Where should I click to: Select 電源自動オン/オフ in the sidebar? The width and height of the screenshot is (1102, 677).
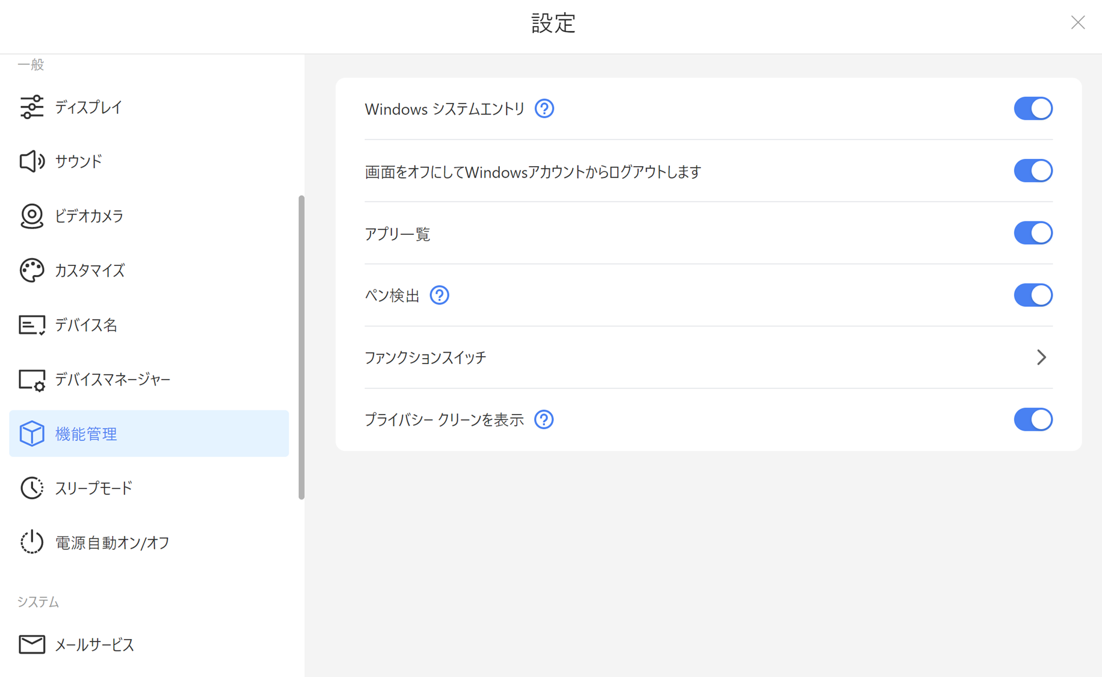point(112,543)
